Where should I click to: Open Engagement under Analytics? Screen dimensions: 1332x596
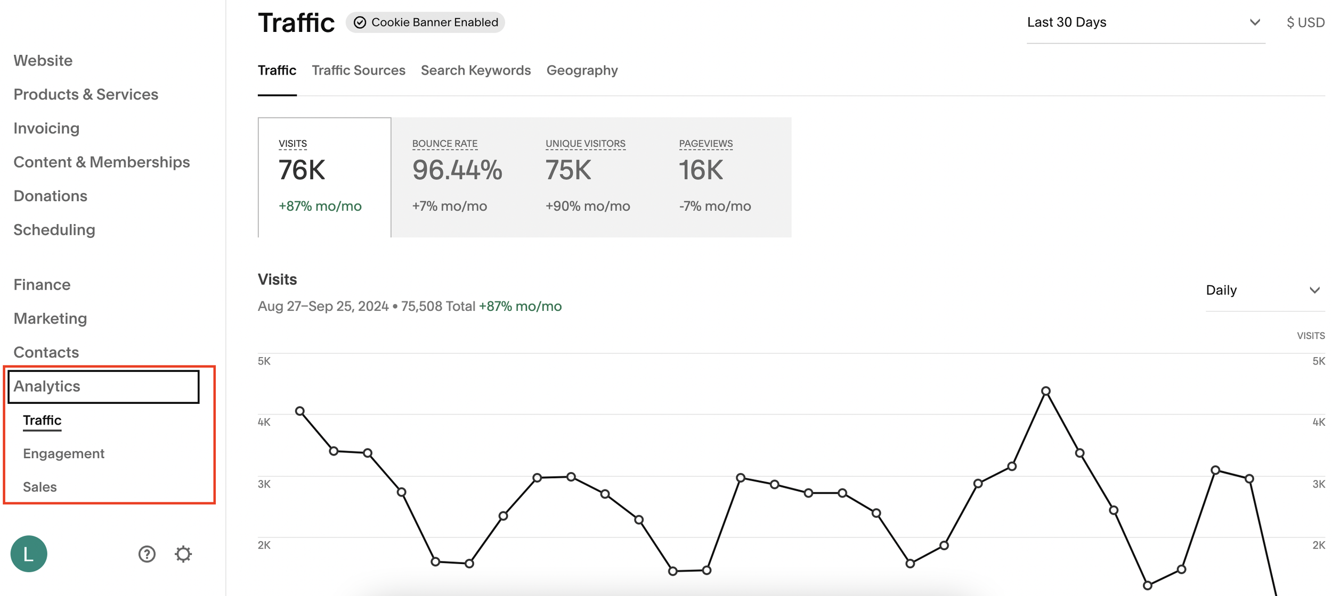[64, 453]
